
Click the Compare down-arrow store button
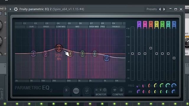click(115, 90)
